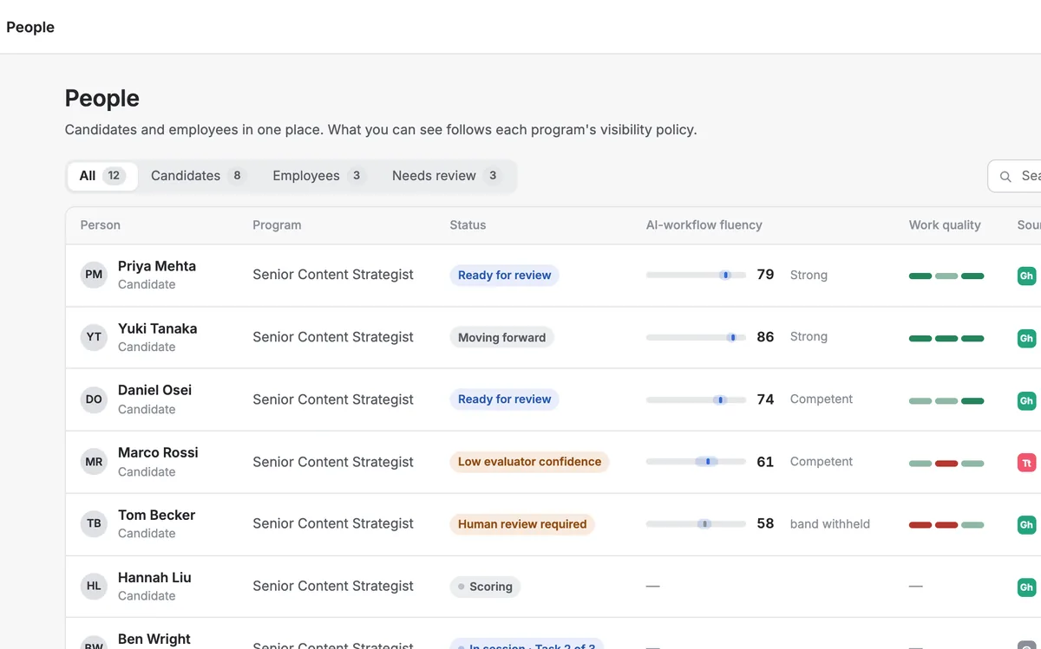Open Priya Mehta's name link

(157, 266)
